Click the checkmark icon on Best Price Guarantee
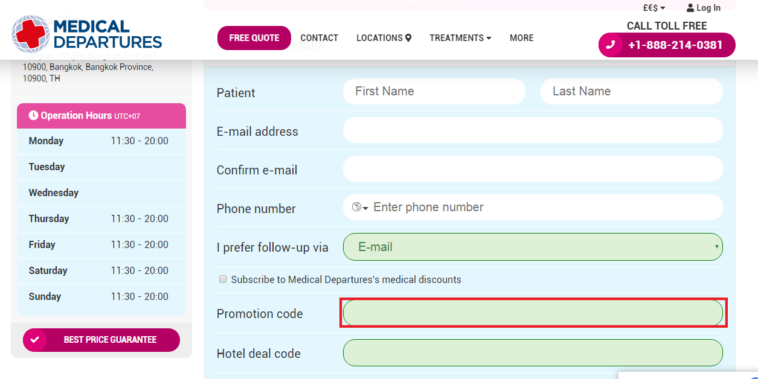This screenshot has height=379, width=758. [34, 340]
